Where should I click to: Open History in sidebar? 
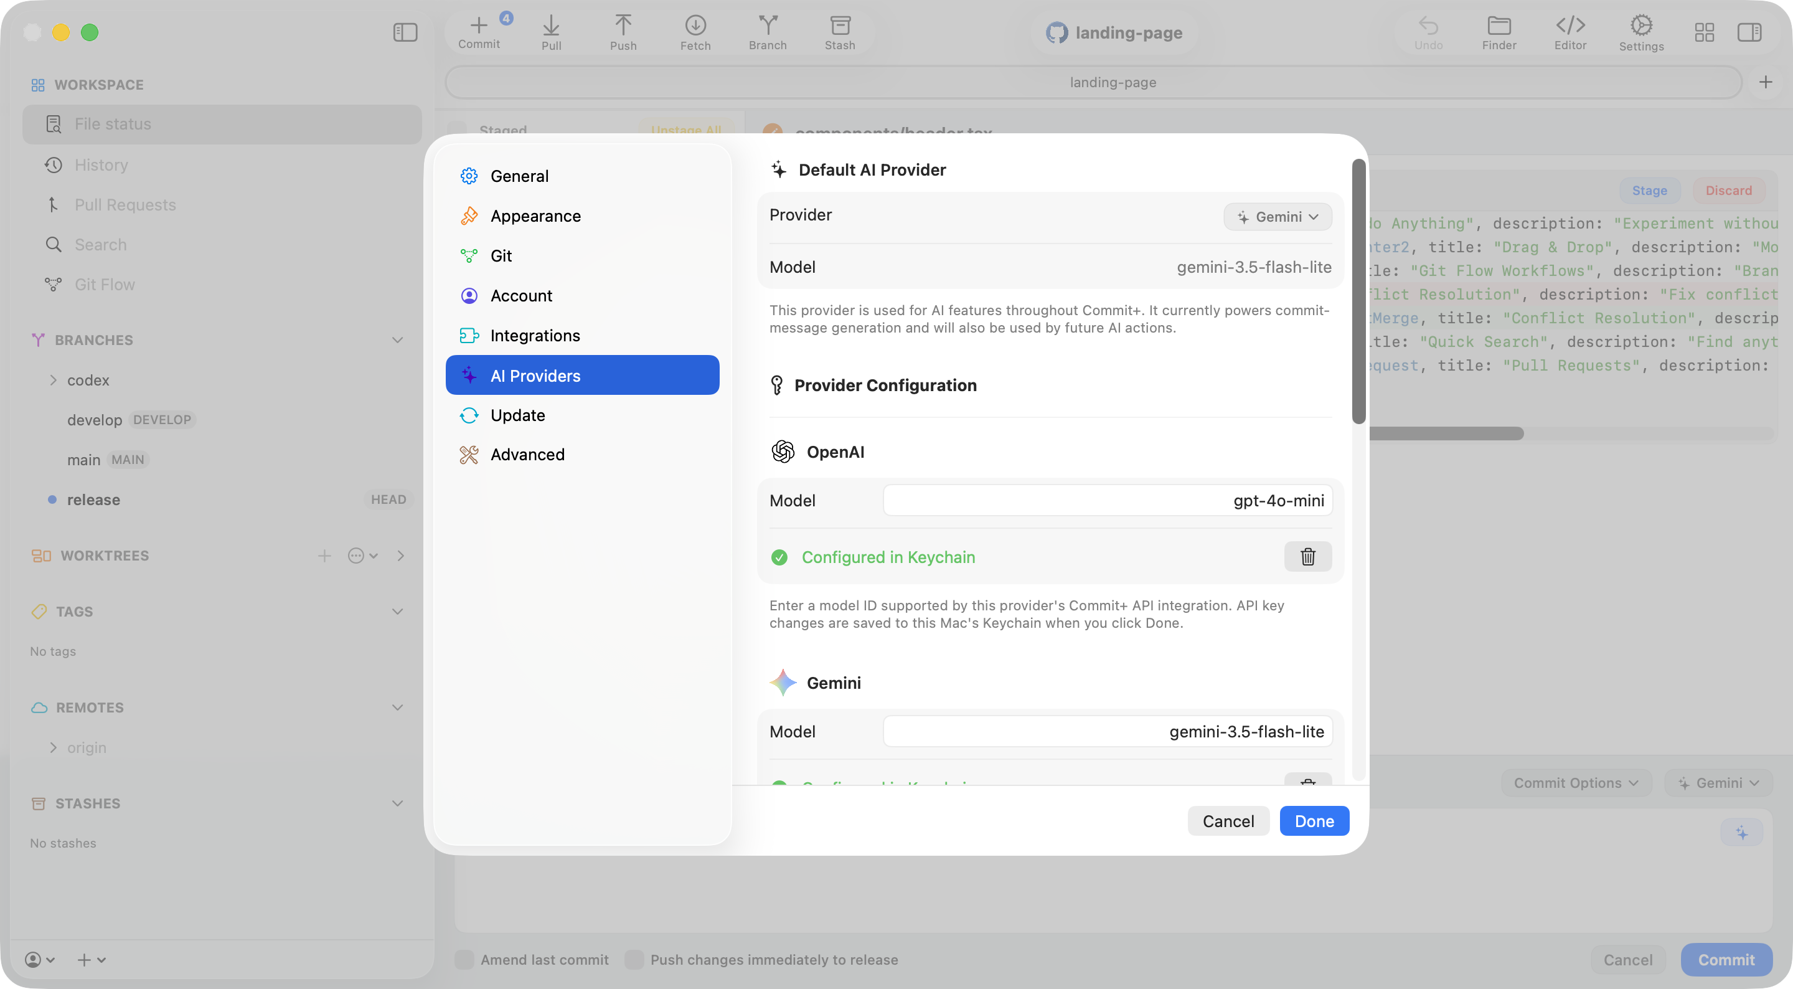tap(222, 164)
